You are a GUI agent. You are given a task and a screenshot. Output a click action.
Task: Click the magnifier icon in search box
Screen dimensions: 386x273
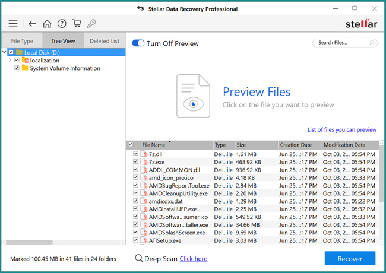(371, 43)
